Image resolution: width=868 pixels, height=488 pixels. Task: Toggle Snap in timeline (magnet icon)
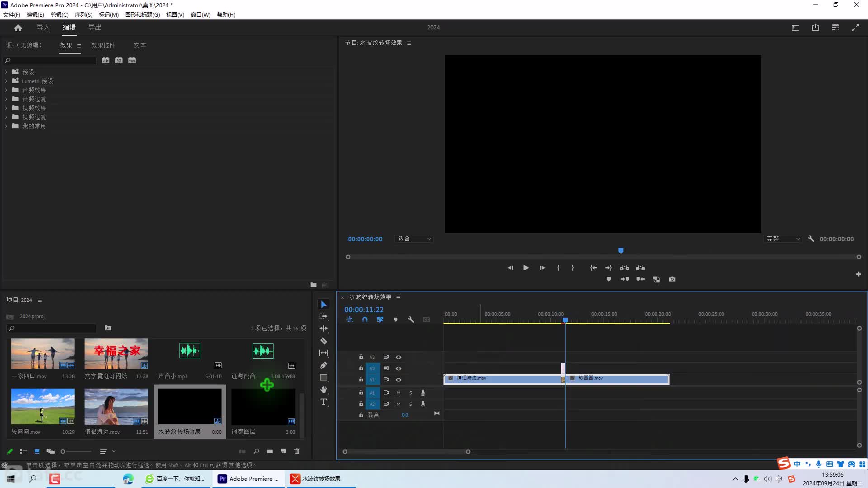click(365, 319)
